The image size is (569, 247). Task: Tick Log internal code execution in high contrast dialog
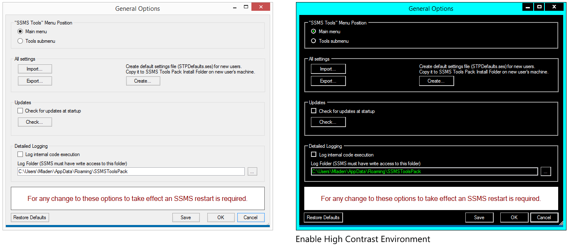coord(314,155)
